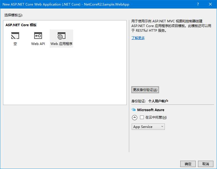The width and height of the screenshot is (217, 169).
Task: Click the 更改身份验证 button
Action: (x=145, y=90)
